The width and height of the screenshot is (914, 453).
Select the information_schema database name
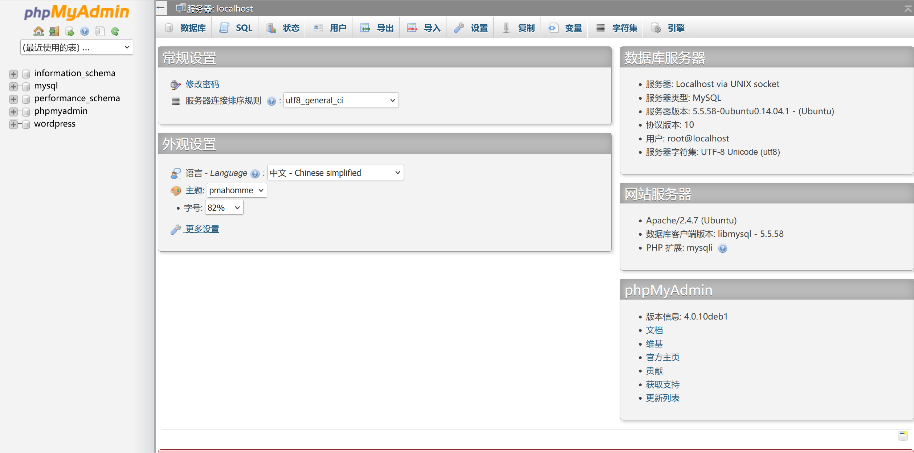tap(75, 73)
